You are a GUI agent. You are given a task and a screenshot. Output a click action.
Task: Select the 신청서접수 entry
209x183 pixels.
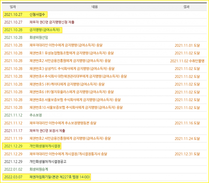37,14
